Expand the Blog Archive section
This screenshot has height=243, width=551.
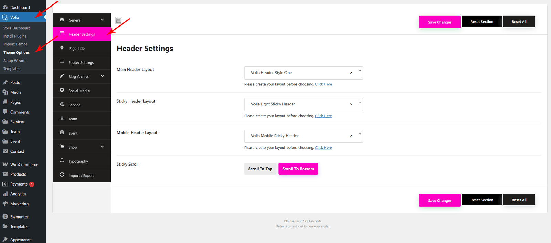pos(102,76)
